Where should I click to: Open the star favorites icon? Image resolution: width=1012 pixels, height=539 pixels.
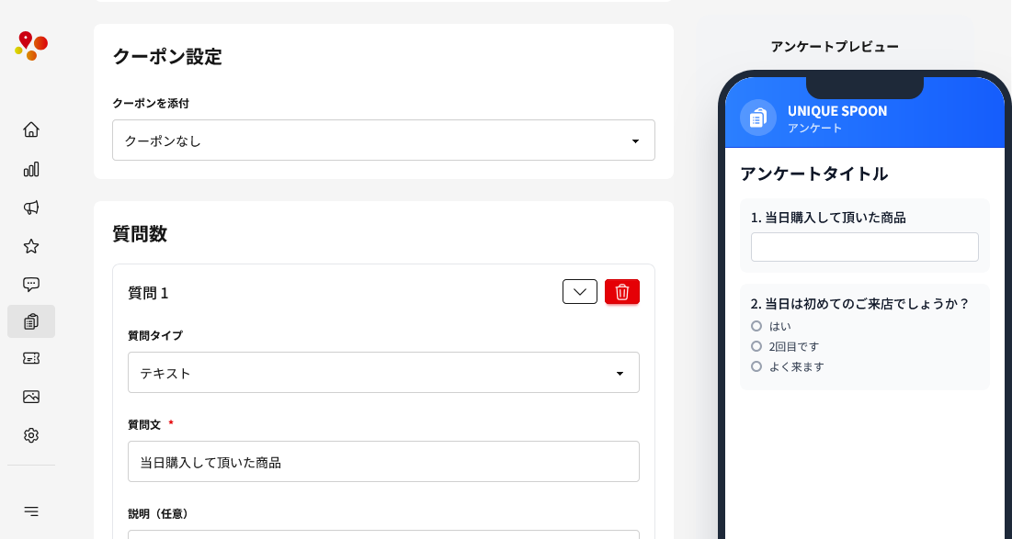point(31,246)
